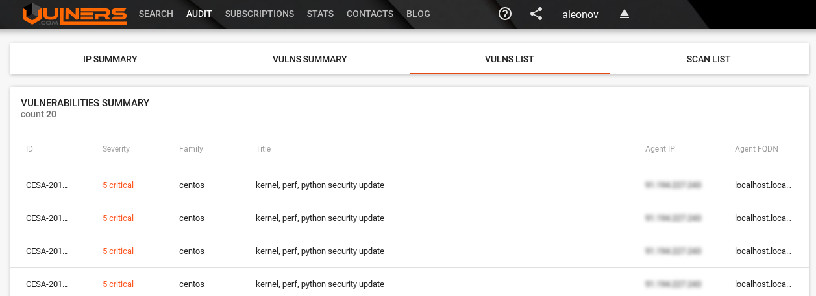Click the Vulners logo
This screenshot has width=816, height=296.
tap(75, 14)
